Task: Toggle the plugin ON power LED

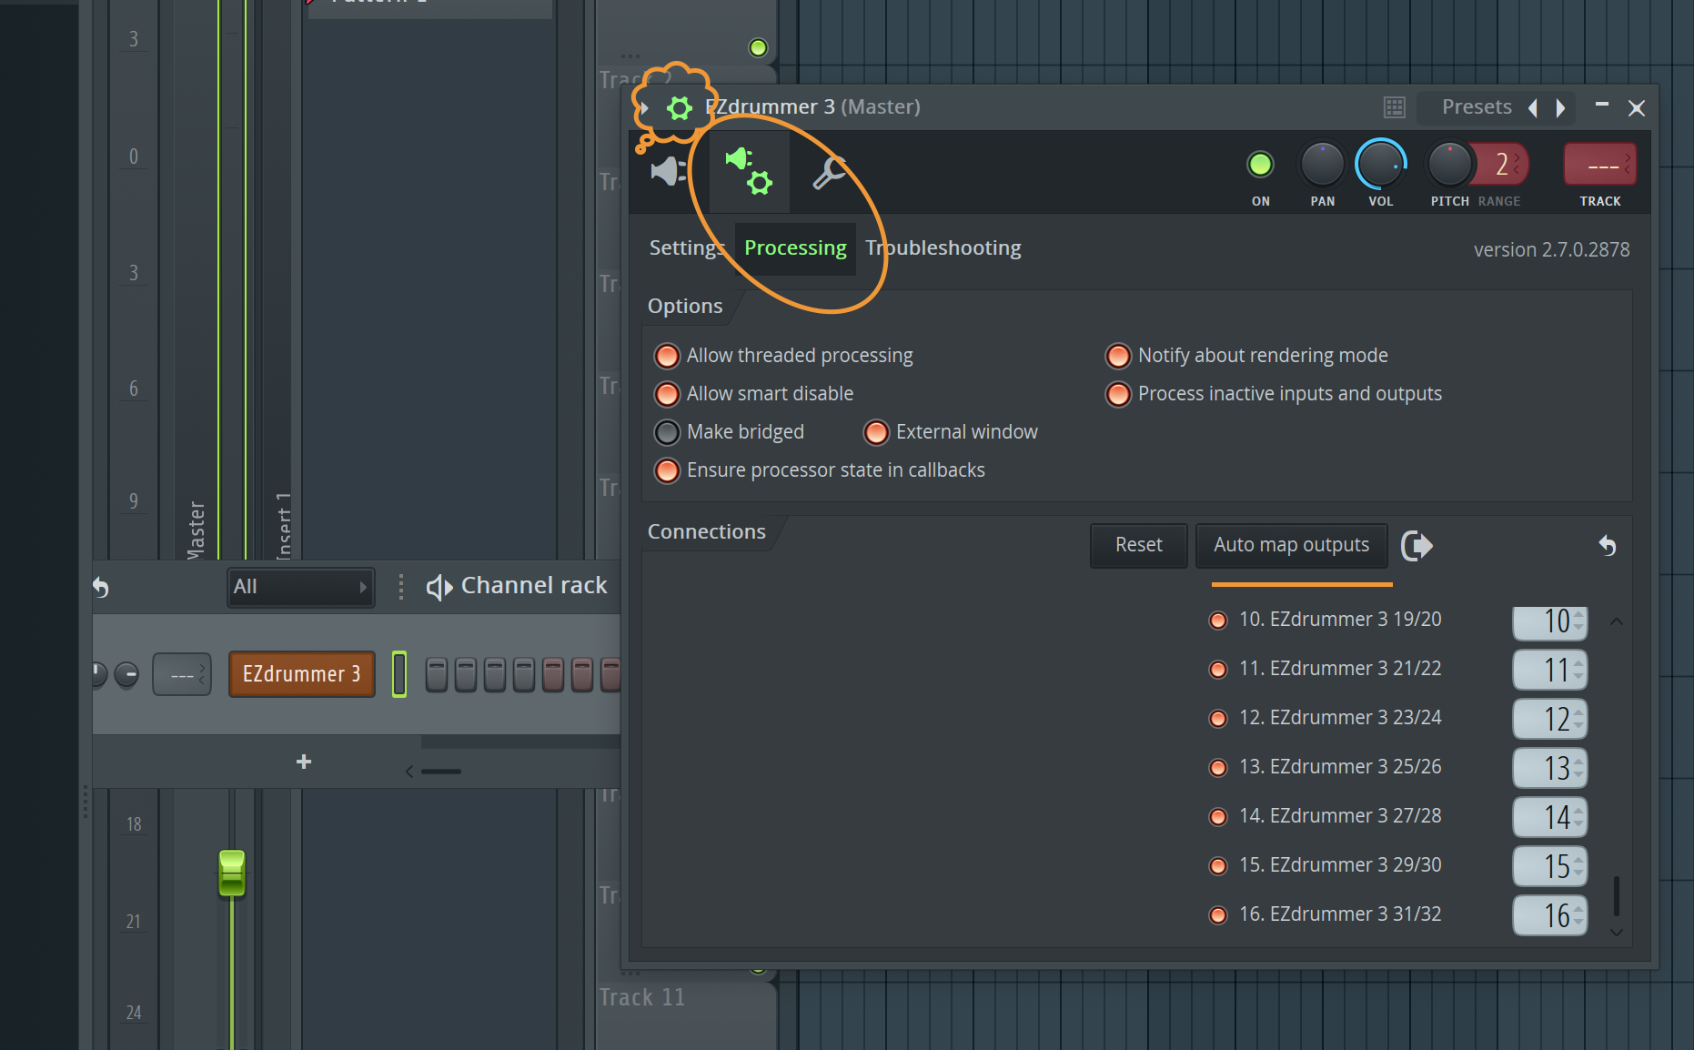Action: [1260, 165]
